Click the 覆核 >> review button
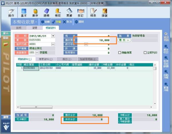 tap(124, 40)
